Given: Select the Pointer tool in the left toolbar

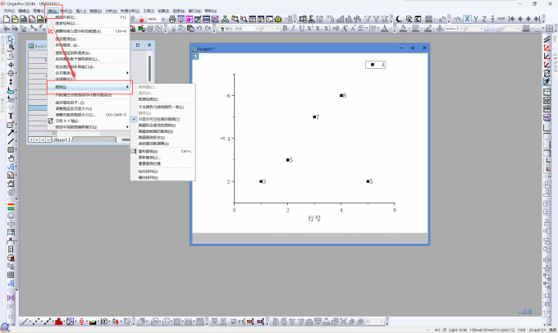Looking at the screenshot, I should (x=11, y=39).
